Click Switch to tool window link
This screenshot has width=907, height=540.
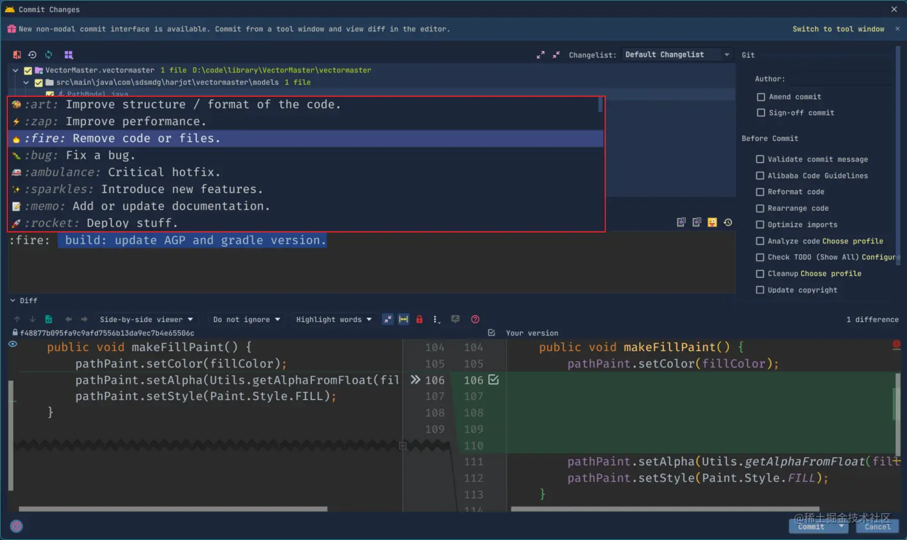click(x=838, y=28)
